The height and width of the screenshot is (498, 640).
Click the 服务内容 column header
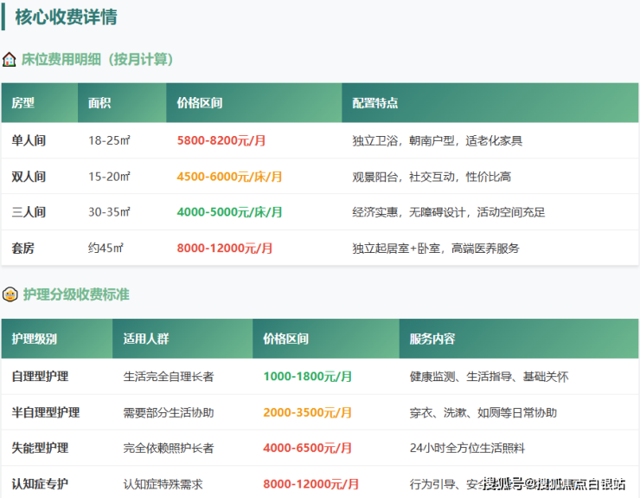(432, 339)
